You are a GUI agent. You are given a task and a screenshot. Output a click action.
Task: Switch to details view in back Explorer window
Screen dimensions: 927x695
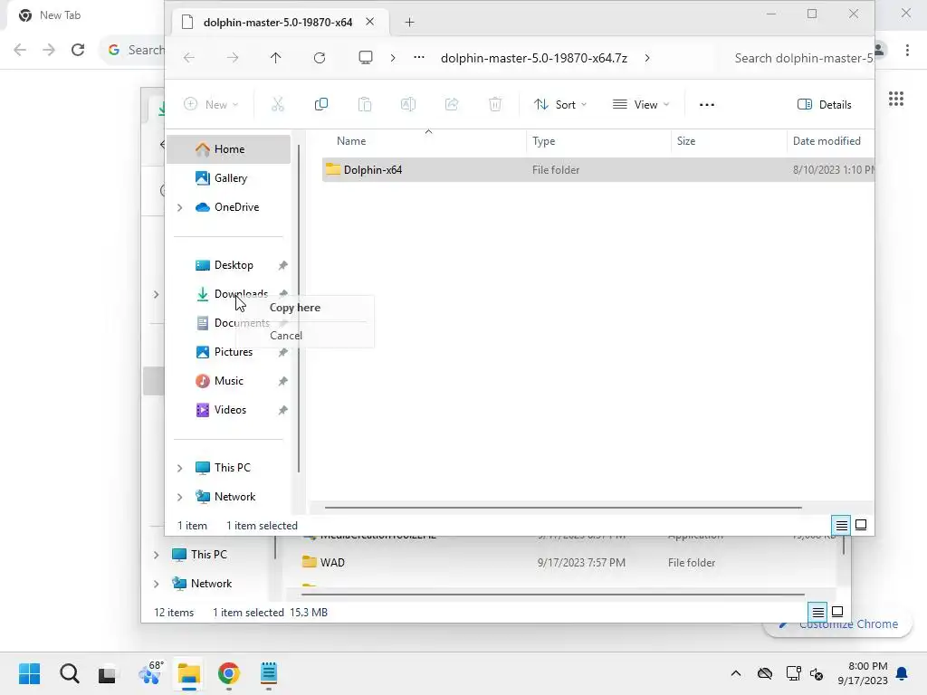[817, 612]
